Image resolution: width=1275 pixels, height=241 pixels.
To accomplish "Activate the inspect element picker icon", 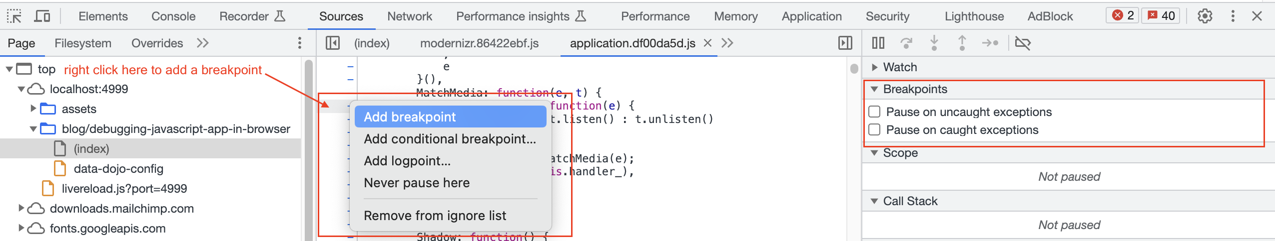I will click(14, 16).
